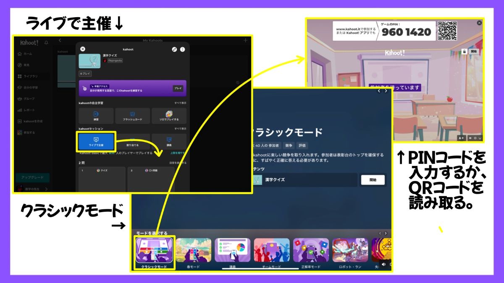
Task: Click the 競争 tag
Action: point(289,145)
